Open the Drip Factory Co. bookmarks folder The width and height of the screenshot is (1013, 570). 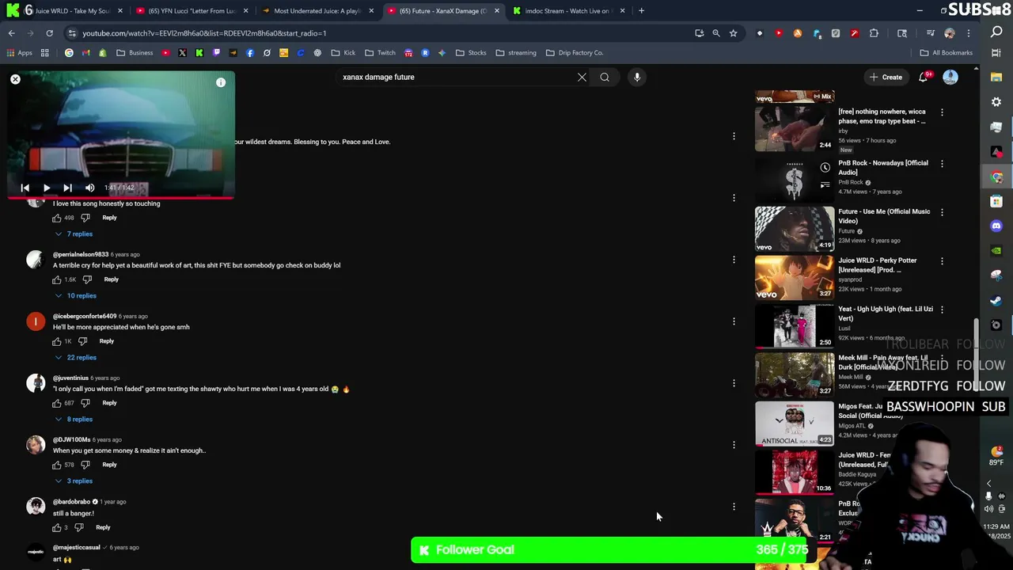575,53
